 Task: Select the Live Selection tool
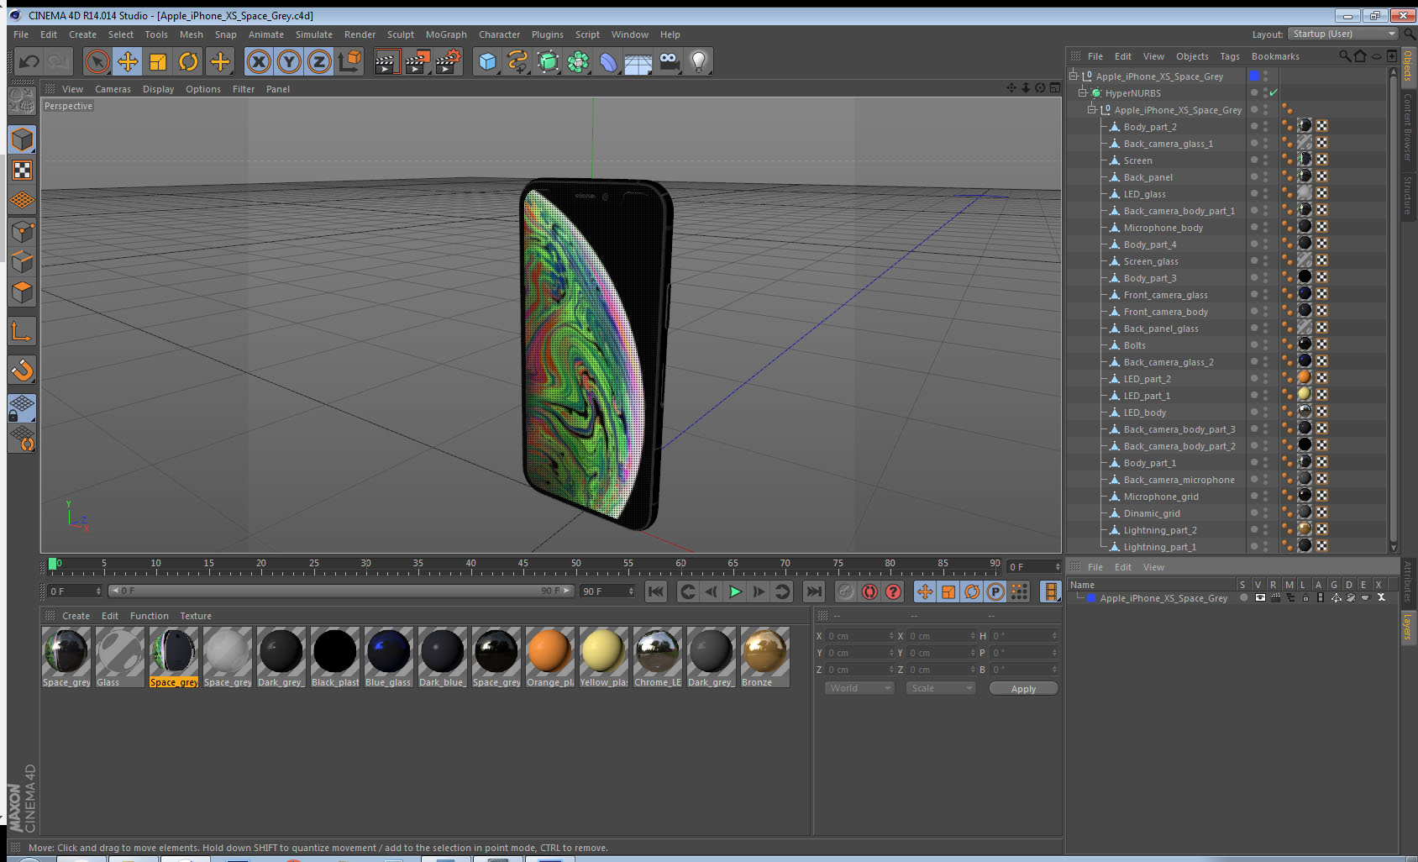pyautogui.click(x=97, y=61)
